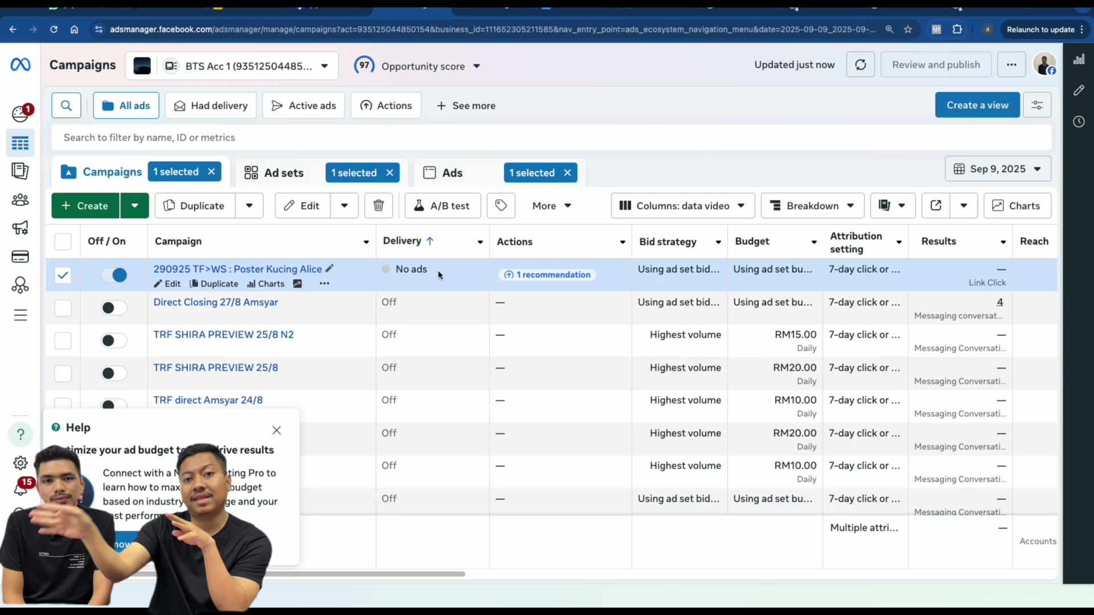
Task: Open the right-panel pencil edit icon
Action: [1079, 91]
